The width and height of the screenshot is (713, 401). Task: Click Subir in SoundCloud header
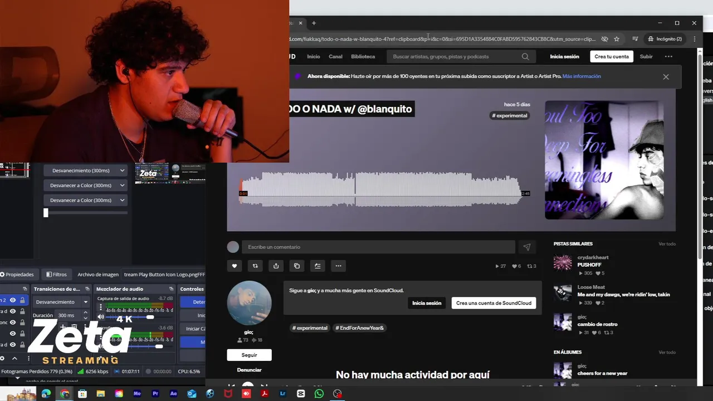coord(646,56)
